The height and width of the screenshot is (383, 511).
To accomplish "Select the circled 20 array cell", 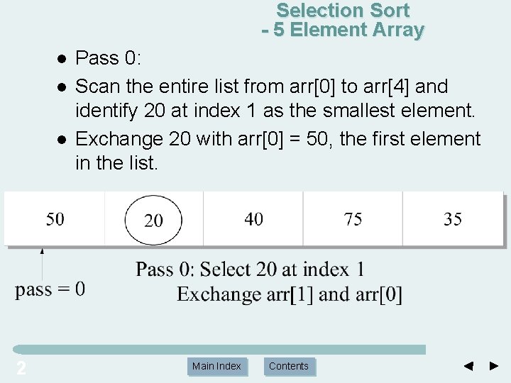I will click(153, 220).
